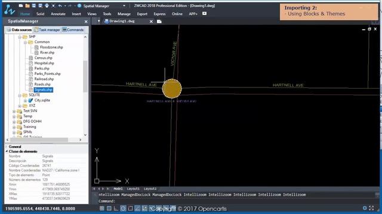Switch to the Layout2 tab

pos(150,188)
